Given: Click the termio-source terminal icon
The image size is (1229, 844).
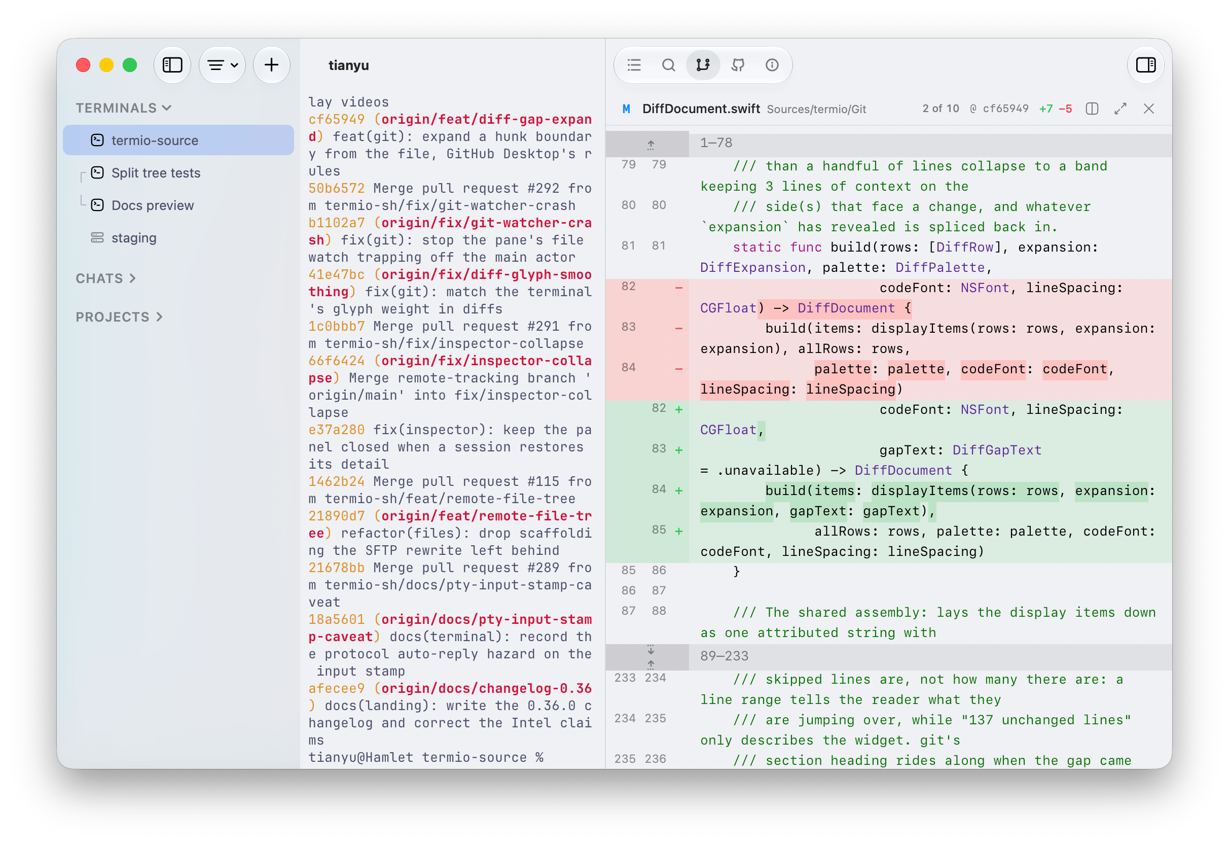Looking at the screenshot, I should pos(97,140).
